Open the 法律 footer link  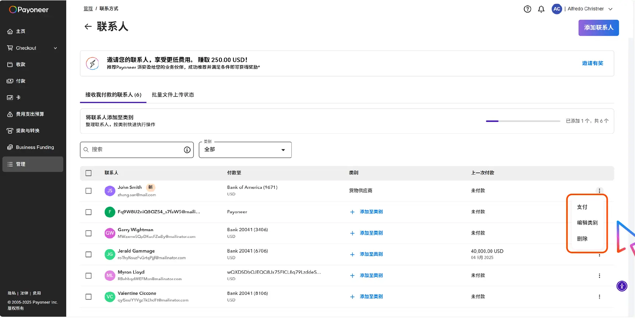[x=24, y=293]
